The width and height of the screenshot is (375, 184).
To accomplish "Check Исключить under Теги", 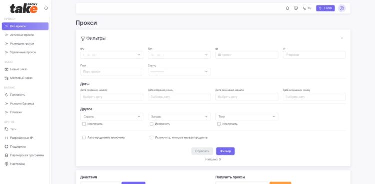I will click(x=219, y=124).
